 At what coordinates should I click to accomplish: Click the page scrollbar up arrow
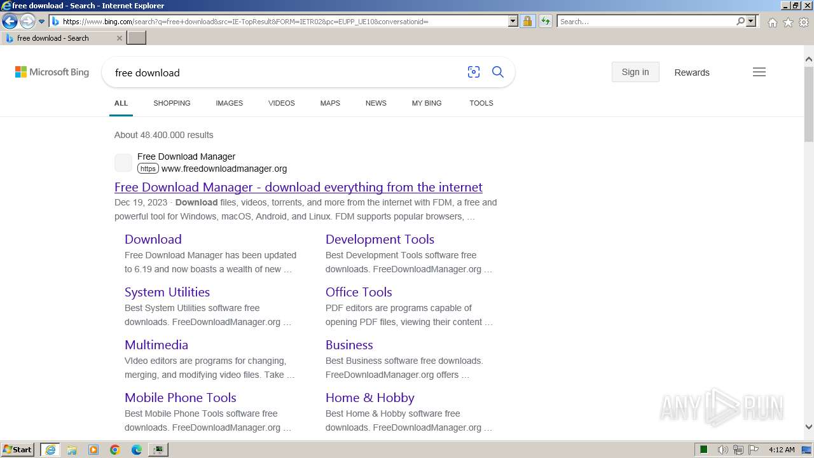pos(809,59)
